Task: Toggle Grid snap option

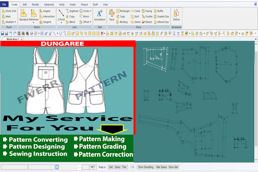Action: click(111, 167)
